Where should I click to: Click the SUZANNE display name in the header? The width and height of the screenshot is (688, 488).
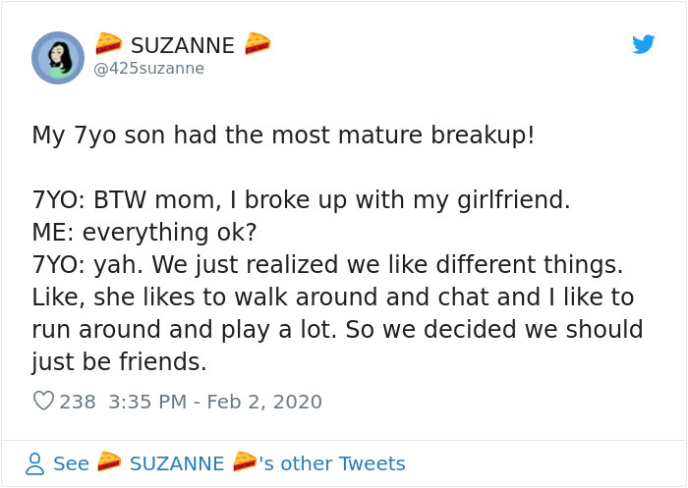coord(182,45)
